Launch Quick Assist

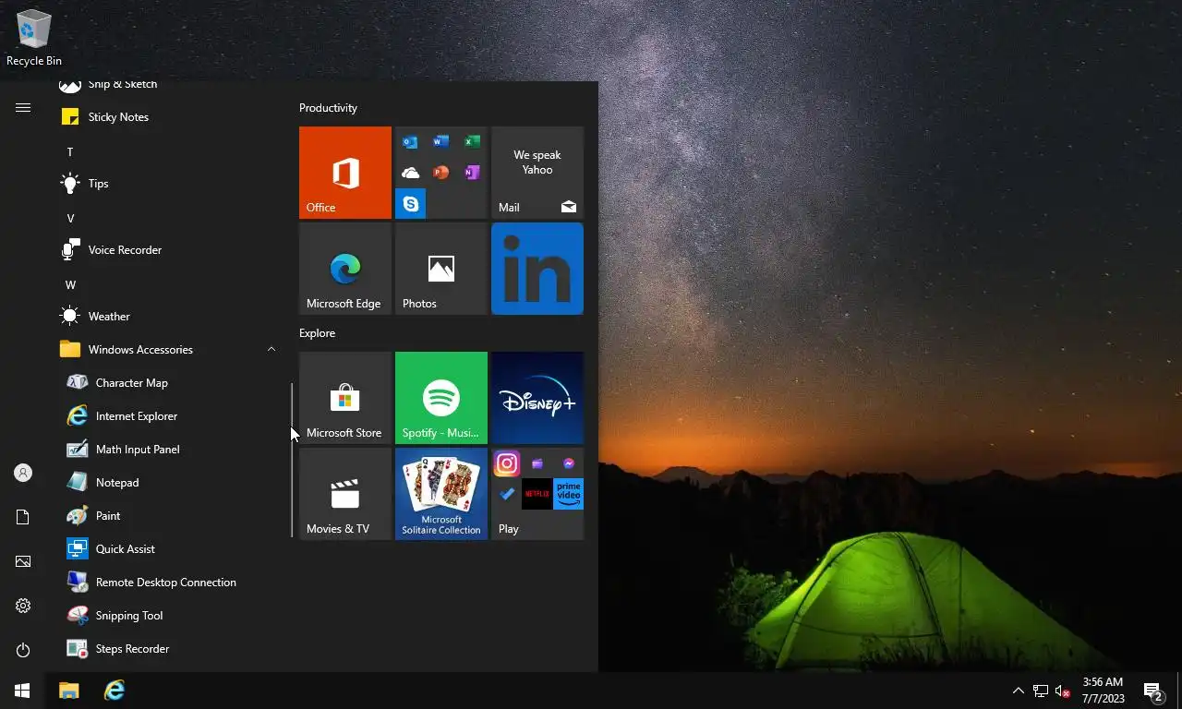tap(166, 549)
